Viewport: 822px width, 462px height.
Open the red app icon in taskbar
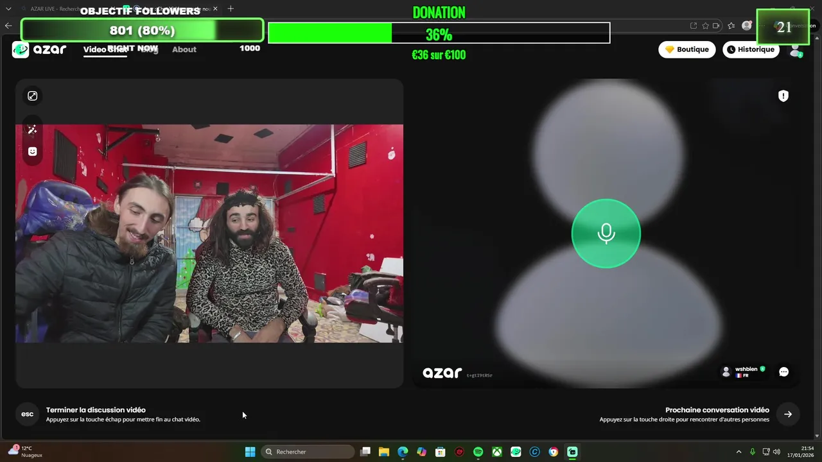click(459, 452)
